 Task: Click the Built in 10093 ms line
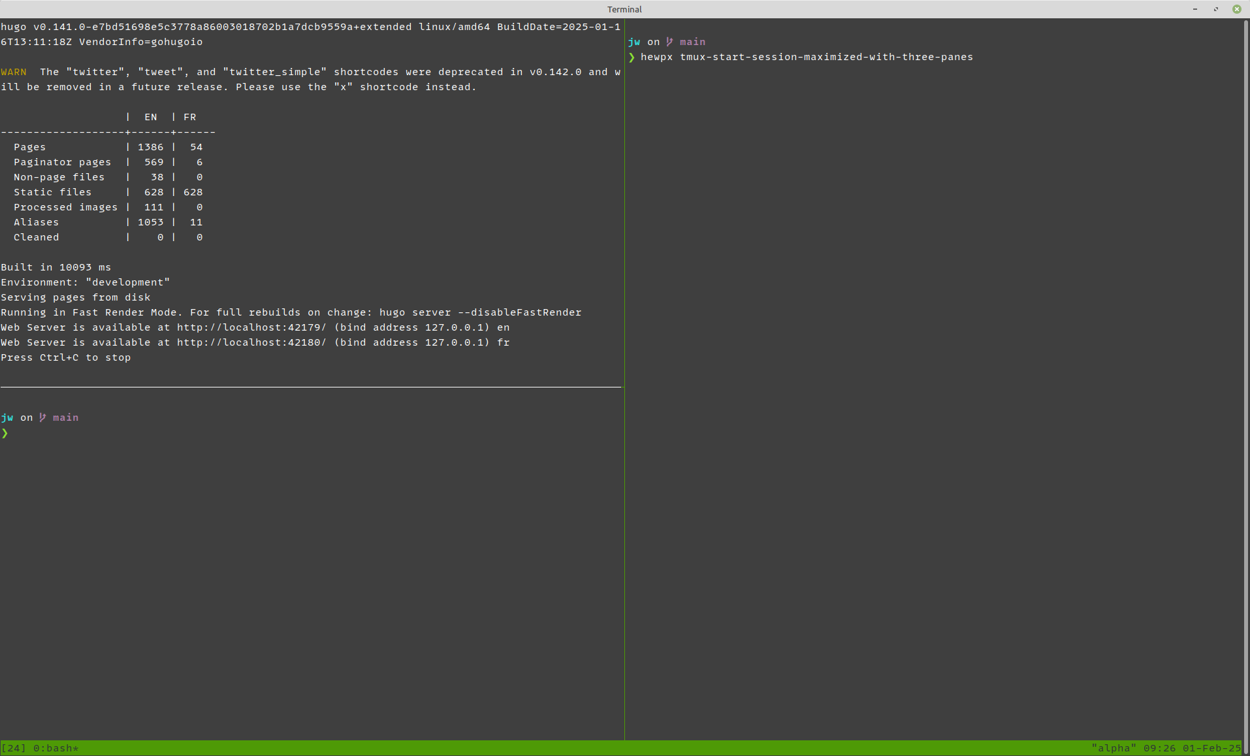(56, 267)
